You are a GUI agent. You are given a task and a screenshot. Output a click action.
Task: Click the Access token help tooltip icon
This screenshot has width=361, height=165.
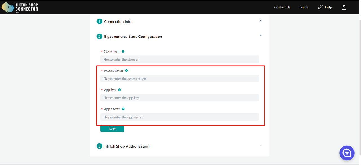pos(126,71)
